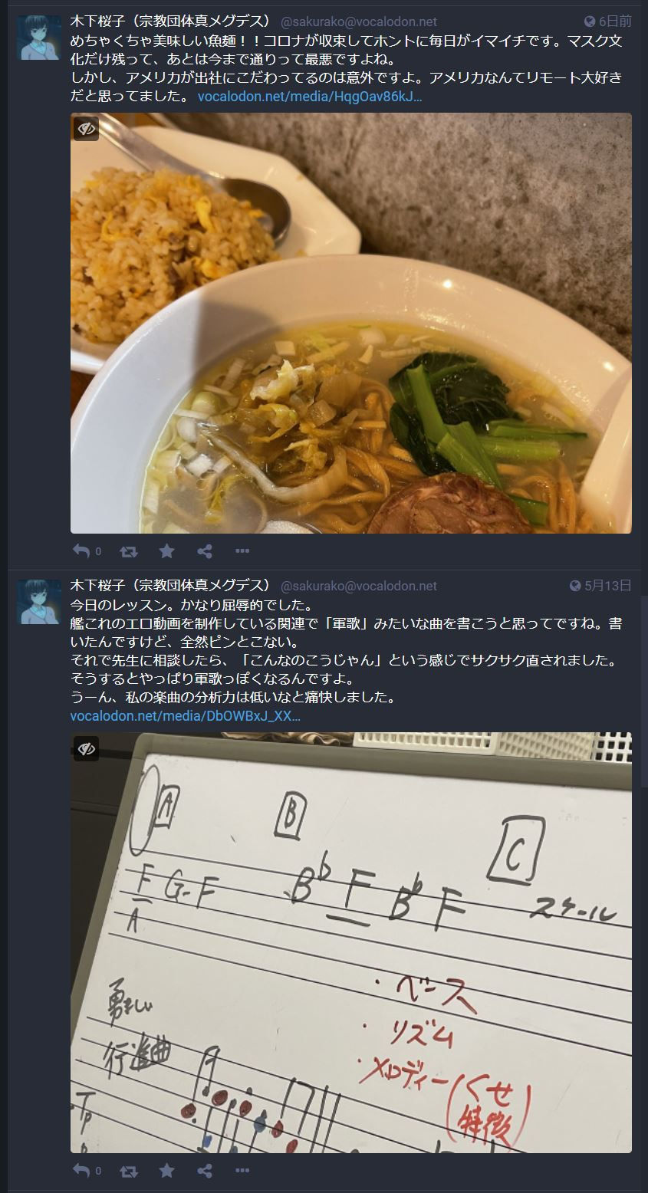Boost the fish noodle ramen post
648x1193 pixels.
coord(130,550)
